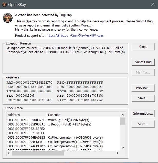The image size is (158, 163).
Task: Click the large radiation logo beside crash message
Action: [8, 18]
